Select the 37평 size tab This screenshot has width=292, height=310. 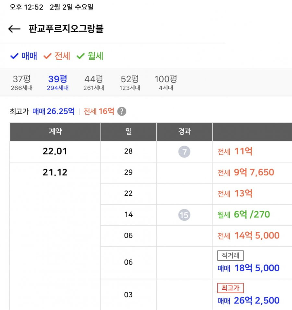coord(21,83)
